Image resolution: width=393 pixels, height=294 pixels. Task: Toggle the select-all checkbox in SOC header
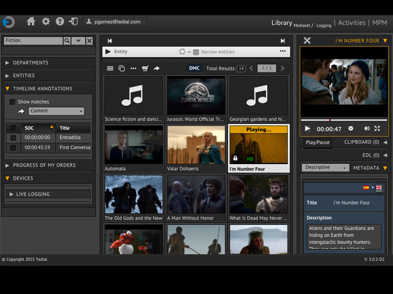pyautogui.click(x=13, y=128)
